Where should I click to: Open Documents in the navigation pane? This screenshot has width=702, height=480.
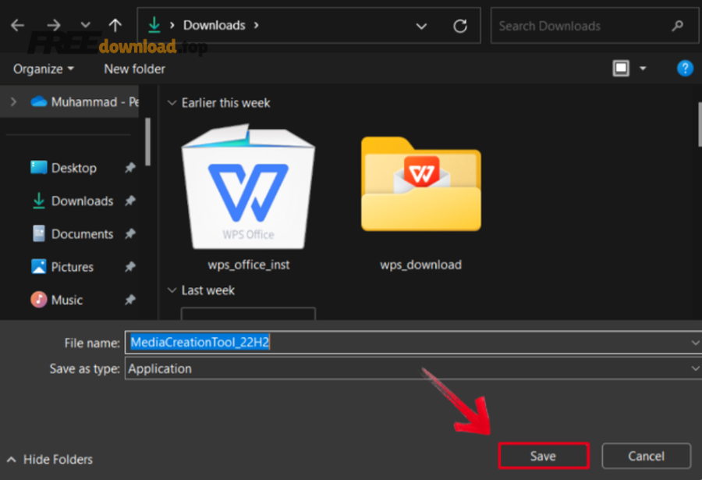[x=72, y=234]
